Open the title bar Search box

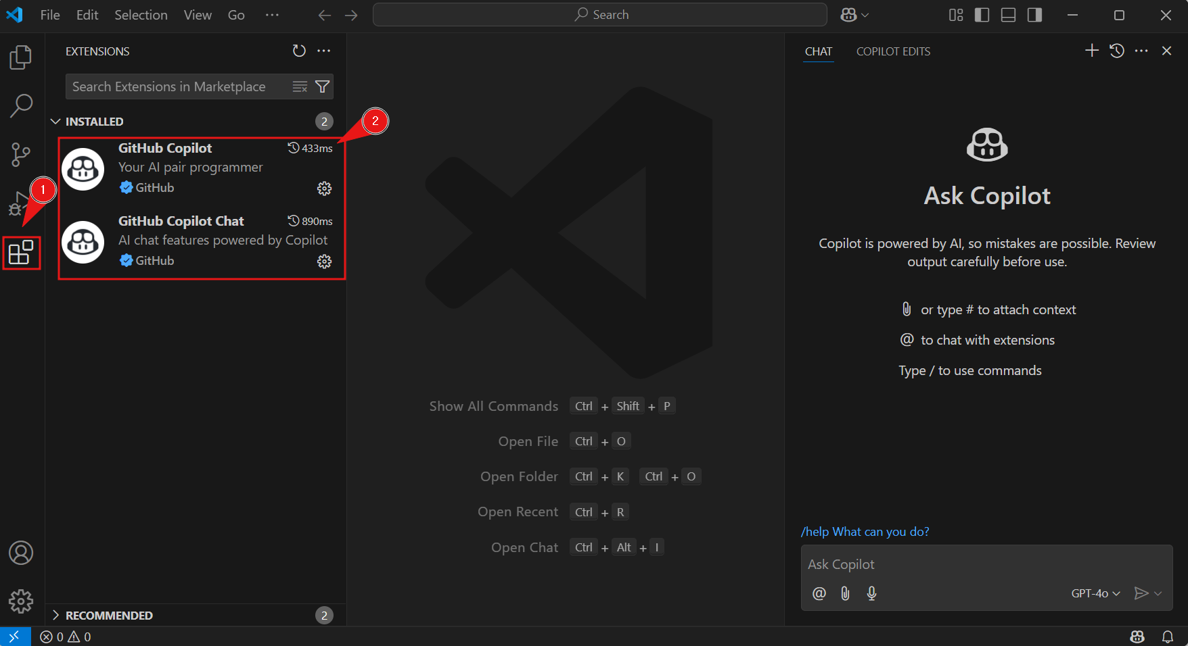pyautogui.click(x=600, y=15)
